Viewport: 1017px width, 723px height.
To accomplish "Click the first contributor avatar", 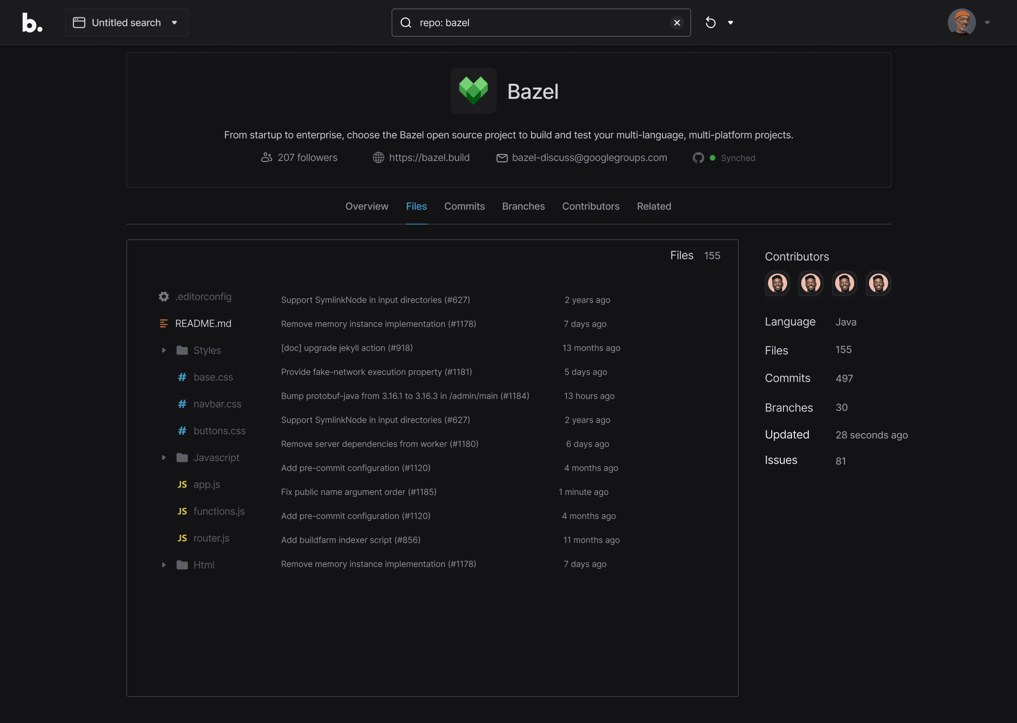I will pos(777,283).
